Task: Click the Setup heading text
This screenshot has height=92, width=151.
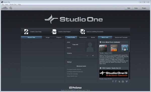Action: coord(69,62)
